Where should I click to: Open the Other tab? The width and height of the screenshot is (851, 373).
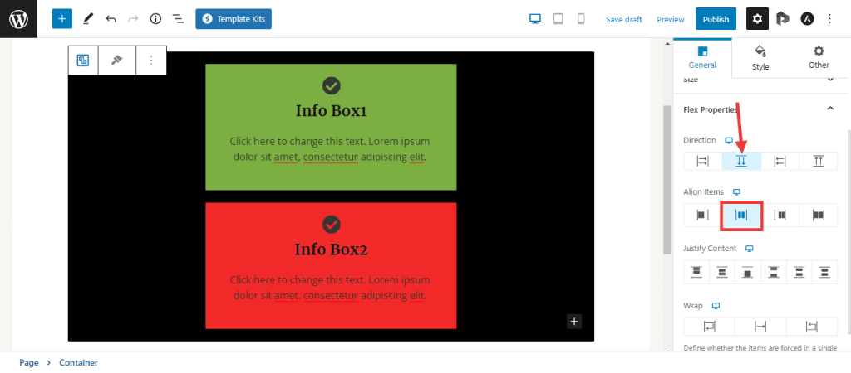pos(819,57)
